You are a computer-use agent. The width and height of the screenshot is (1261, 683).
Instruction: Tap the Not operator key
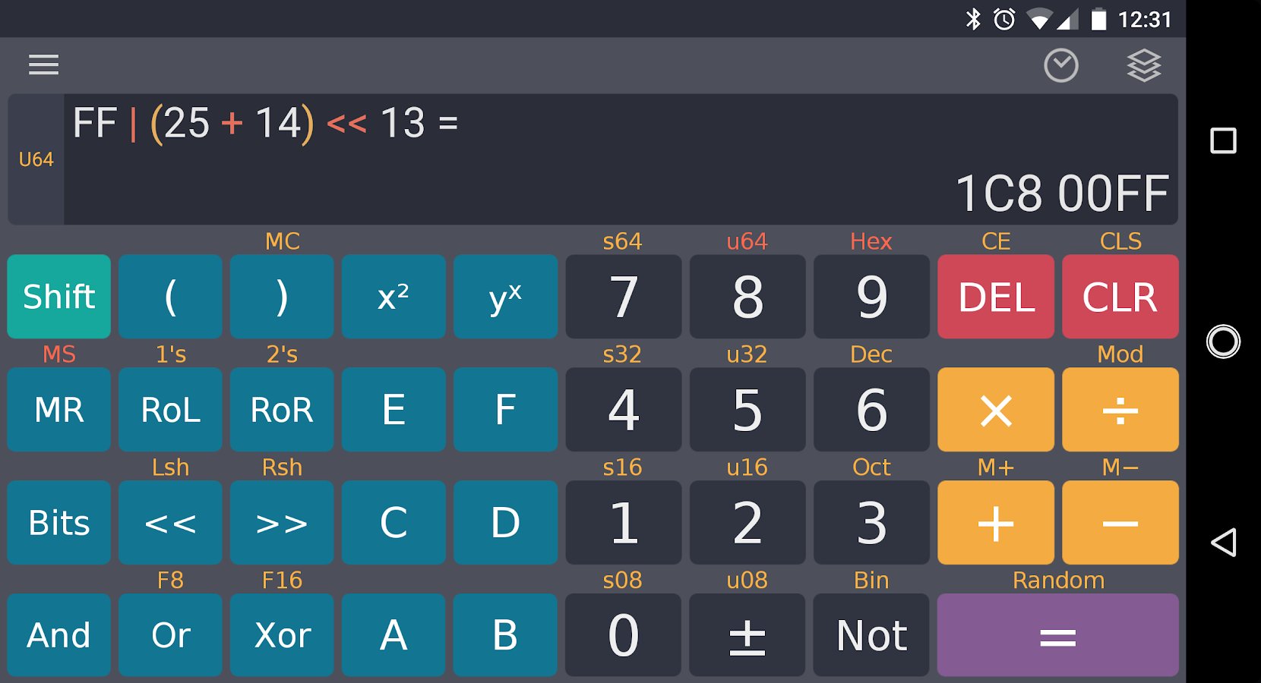pyautogui.click(x=871, y=635)
